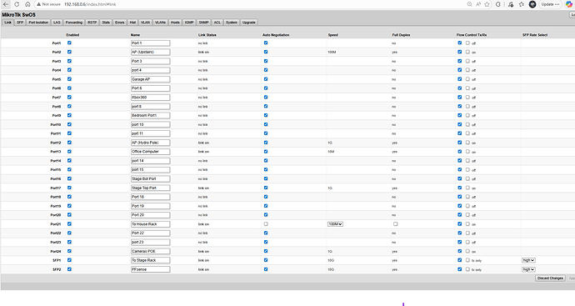Toggle Flow Control Rx checkbox for Port13
575x306 pixels.
[467, 152]
